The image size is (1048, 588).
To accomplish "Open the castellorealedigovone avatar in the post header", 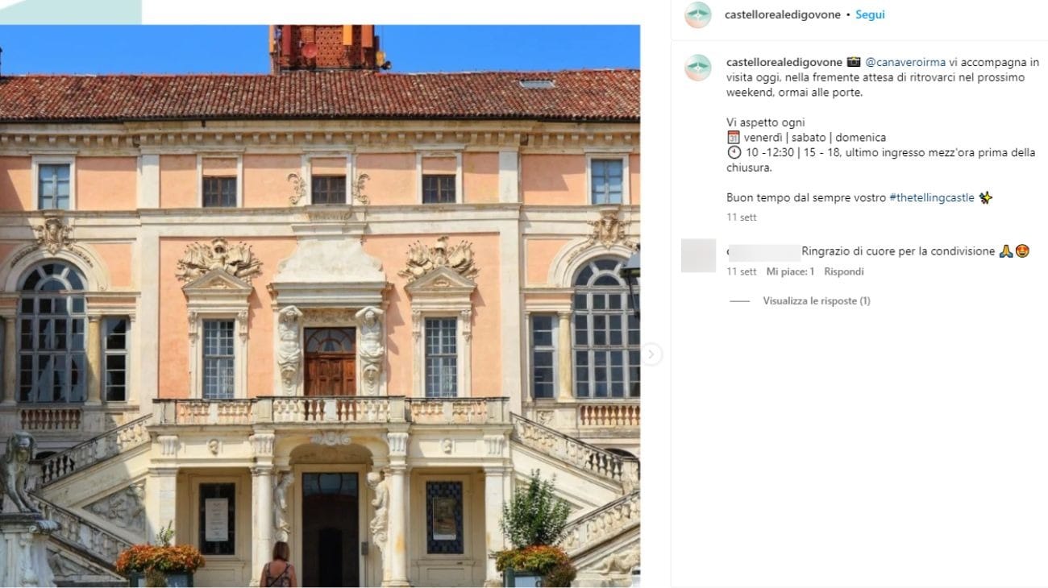I will click(x=697, y=15).
